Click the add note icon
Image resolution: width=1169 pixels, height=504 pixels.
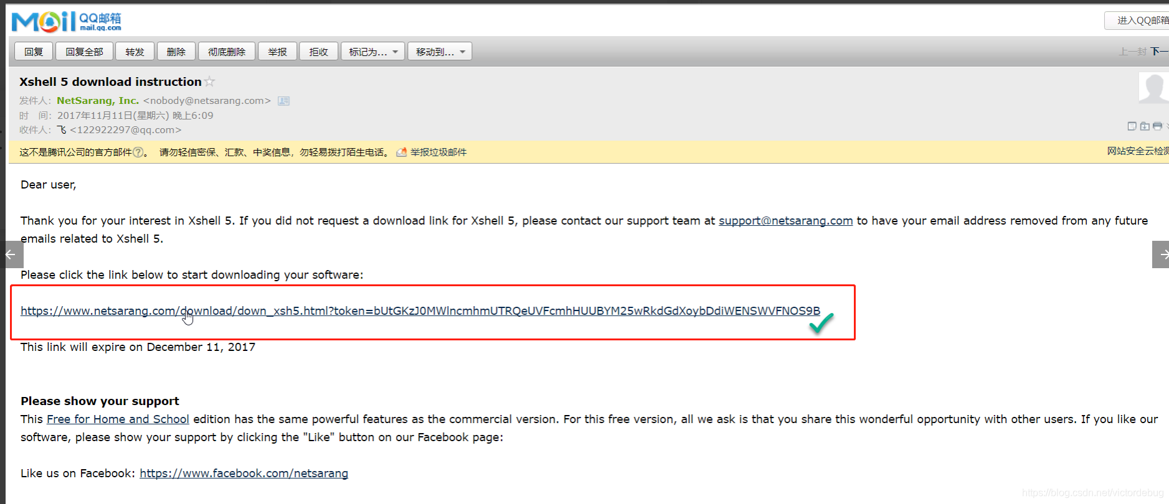click(x=1132, y=126)
